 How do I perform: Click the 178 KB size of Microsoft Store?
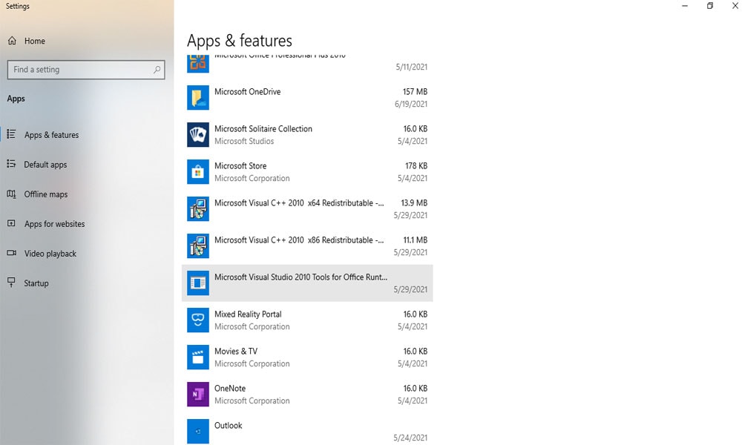coord(416,166)
